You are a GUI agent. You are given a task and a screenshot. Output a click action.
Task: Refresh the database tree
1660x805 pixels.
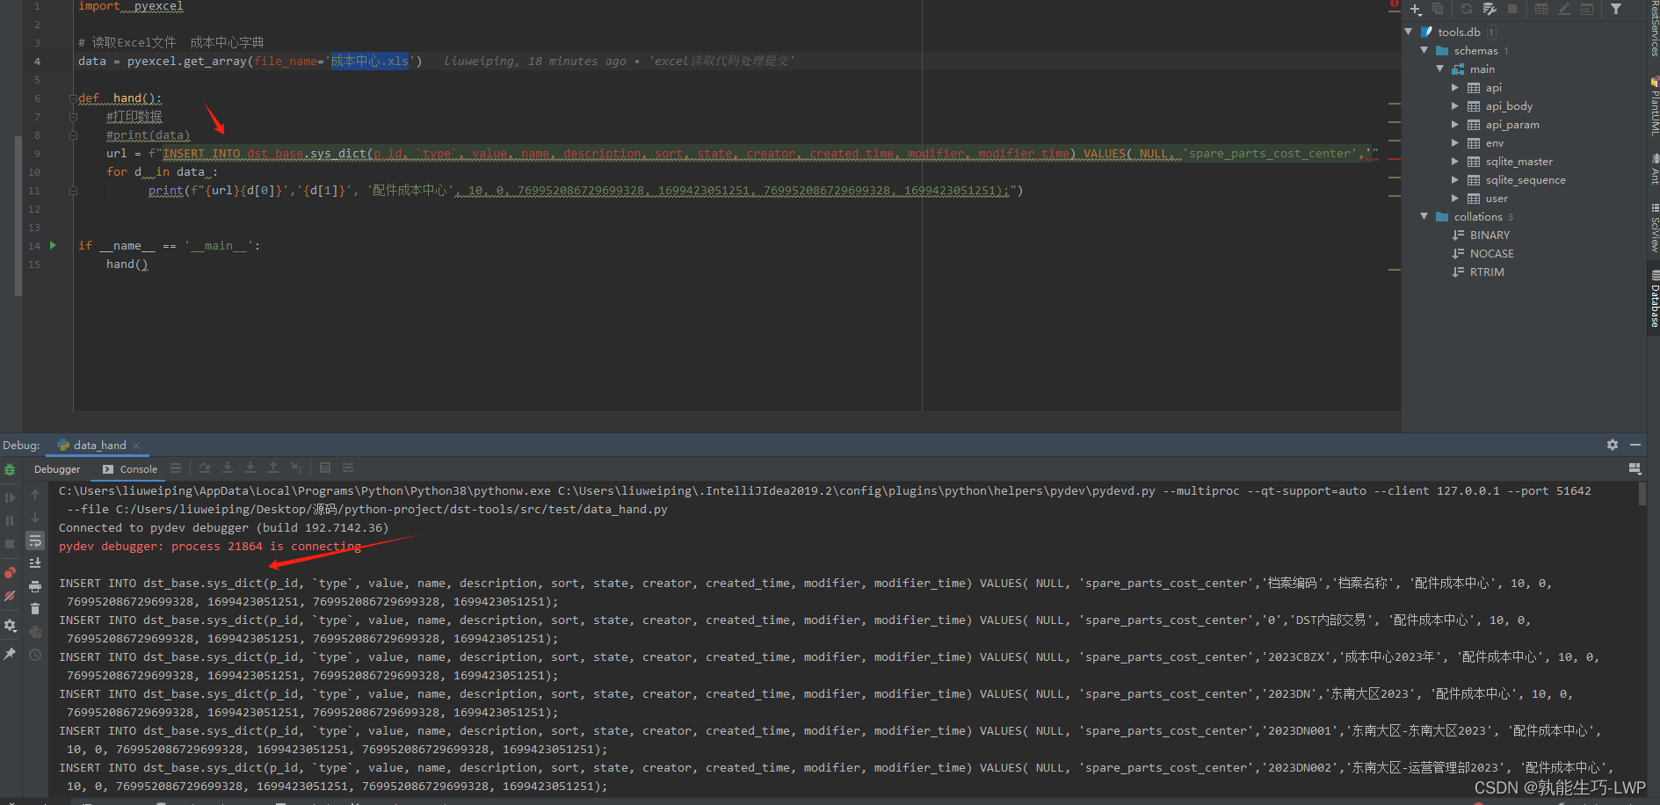coord(1467,10)
